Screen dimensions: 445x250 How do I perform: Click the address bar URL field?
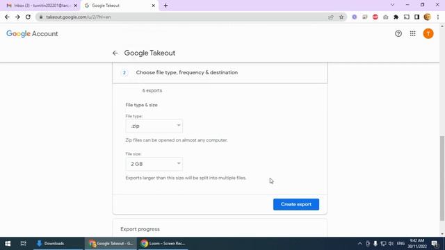tap(181, 17)
